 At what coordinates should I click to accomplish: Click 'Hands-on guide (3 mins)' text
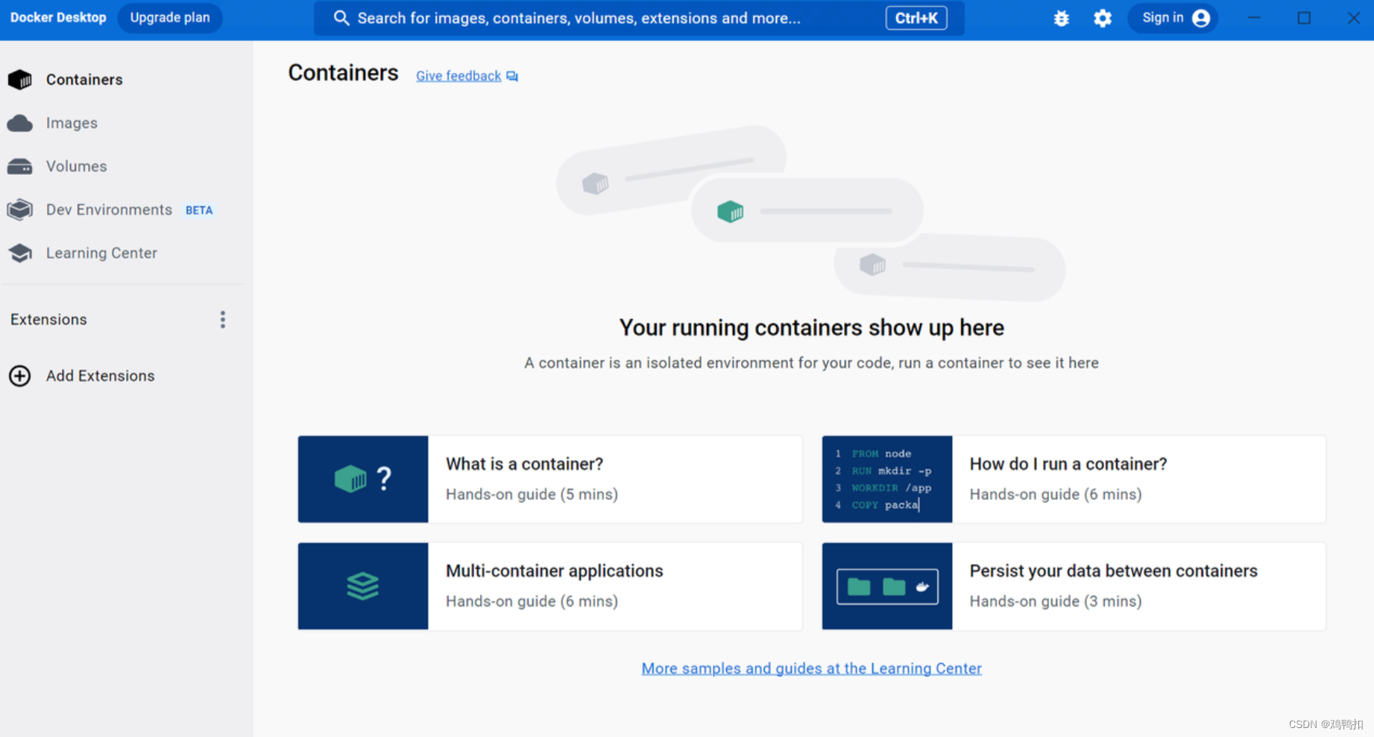tap(1056, 601)
